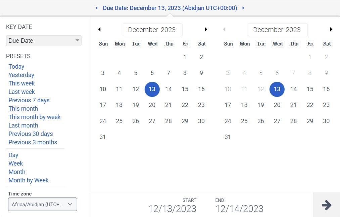Image resolution: width=340 pixels, height=217 pixels.
Task: Apply the Last month preset
Action: click(23, 125)
